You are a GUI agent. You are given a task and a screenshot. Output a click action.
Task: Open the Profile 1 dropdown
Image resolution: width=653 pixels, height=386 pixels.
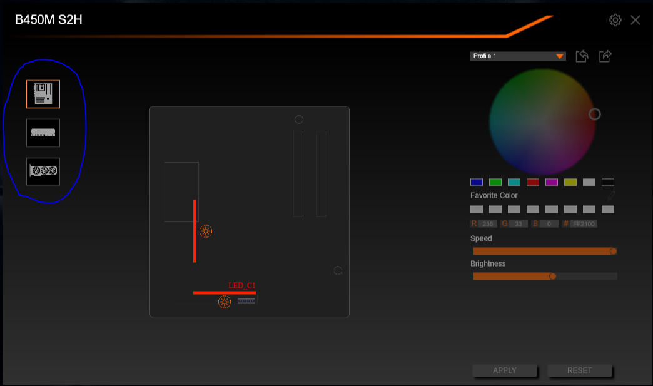point(518,56)
